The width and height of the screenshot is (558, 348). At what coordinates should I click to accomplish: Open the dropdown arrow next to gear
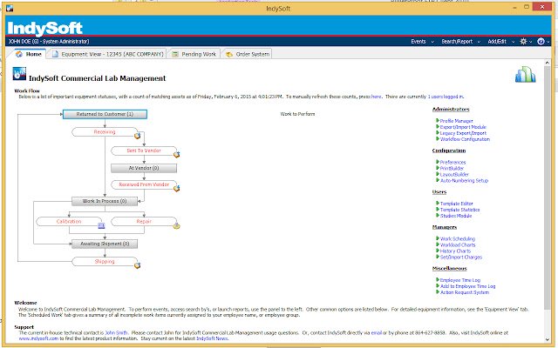(530, 42)
